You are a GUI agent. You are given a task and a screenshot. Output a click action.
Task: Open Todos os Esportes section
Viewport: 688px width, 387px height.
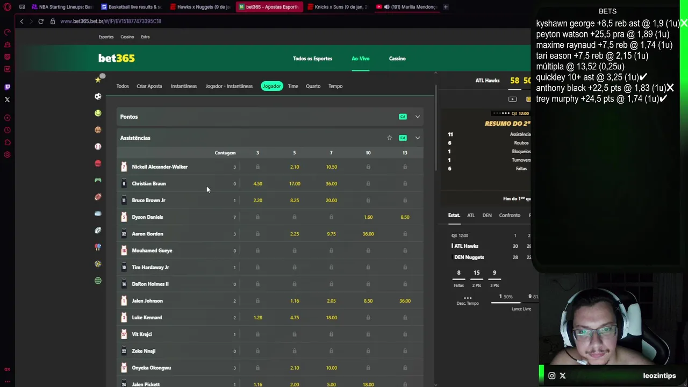point(312,59)
